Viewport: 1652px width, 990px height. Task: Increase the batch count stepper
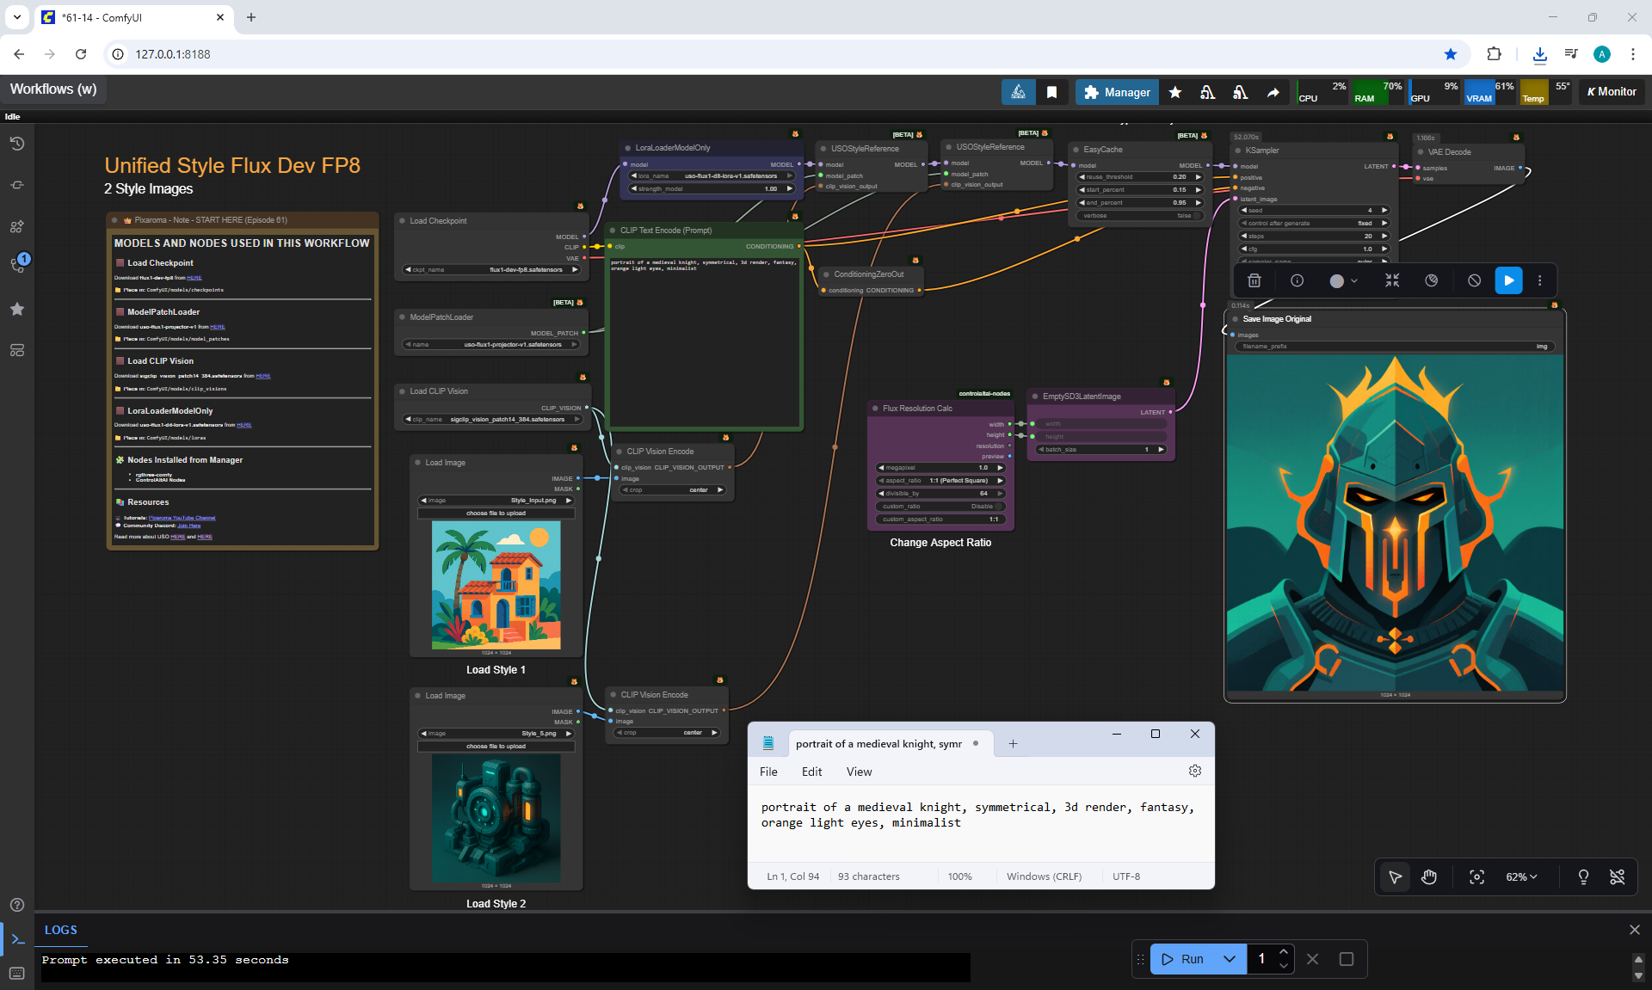[1283, 952]
